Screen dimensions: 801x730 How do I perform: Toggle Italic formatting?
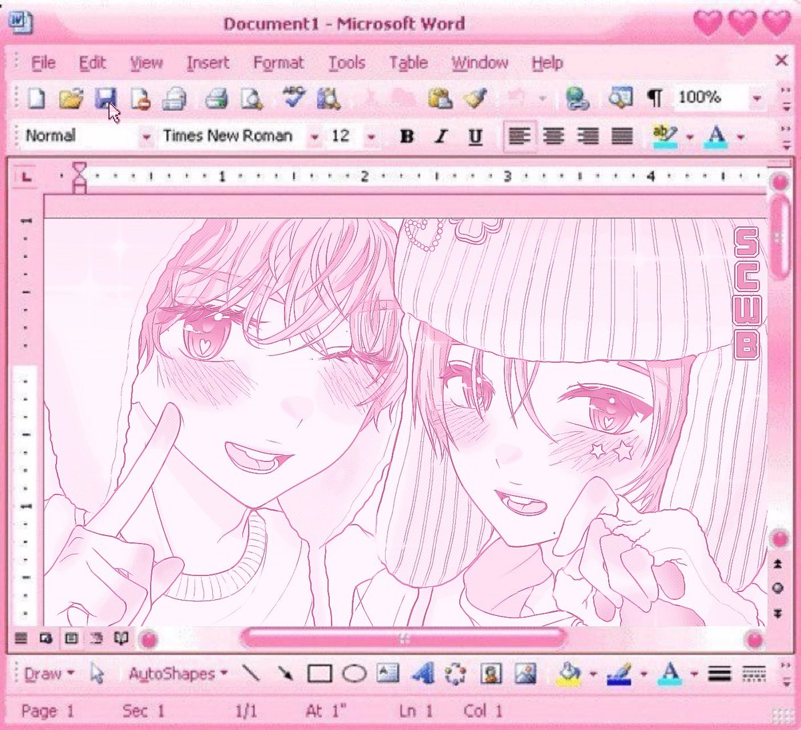pos(441,137)
